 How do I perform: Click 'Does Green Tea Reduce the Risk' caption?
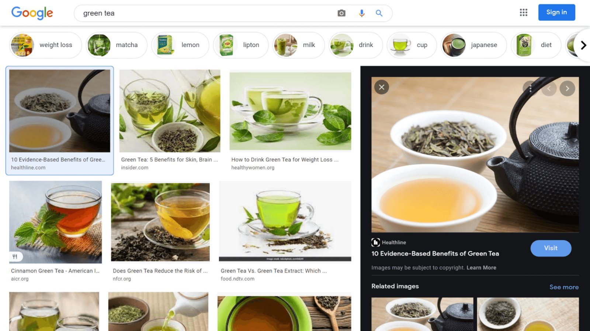click(160, 271)
